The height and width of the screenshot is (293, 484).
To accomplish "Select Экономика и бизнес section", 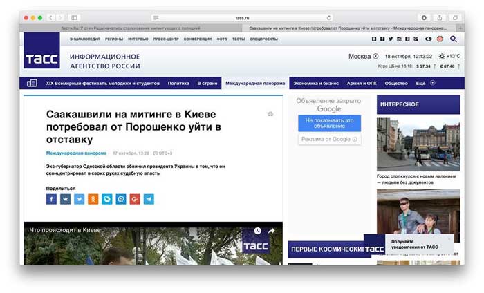I will tap(316, 83).
